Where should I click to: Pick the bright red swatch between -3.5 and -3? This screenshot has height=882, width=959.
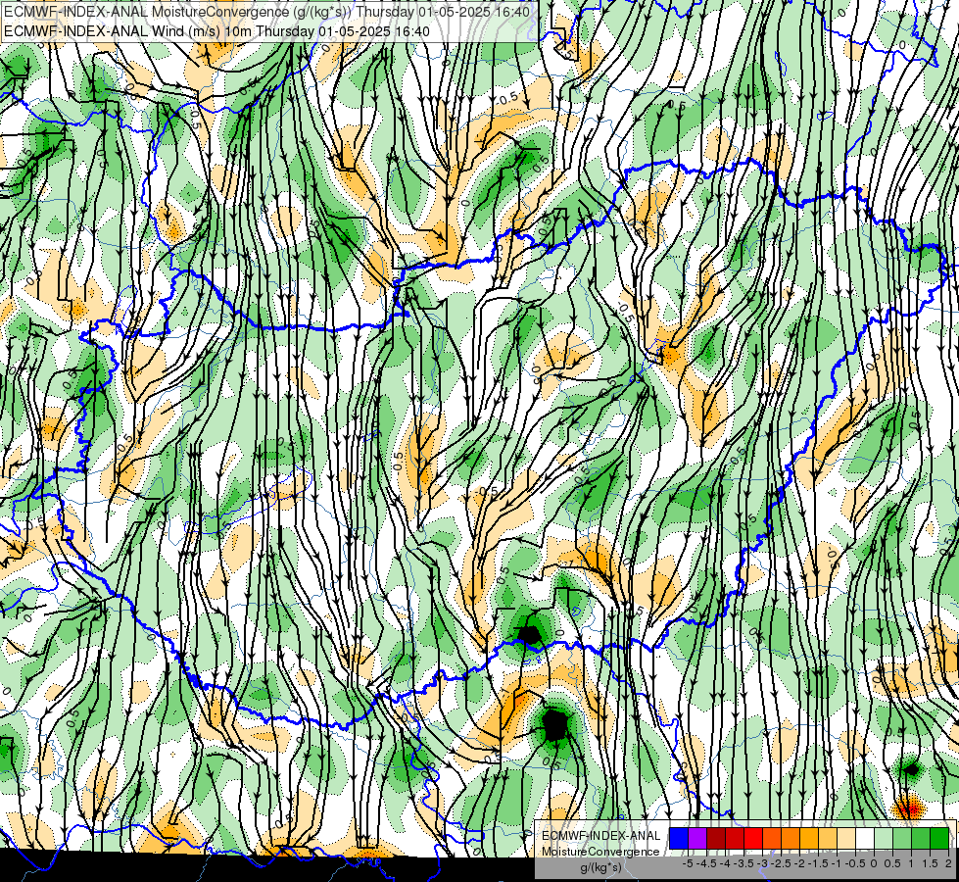tap(753, 839)
